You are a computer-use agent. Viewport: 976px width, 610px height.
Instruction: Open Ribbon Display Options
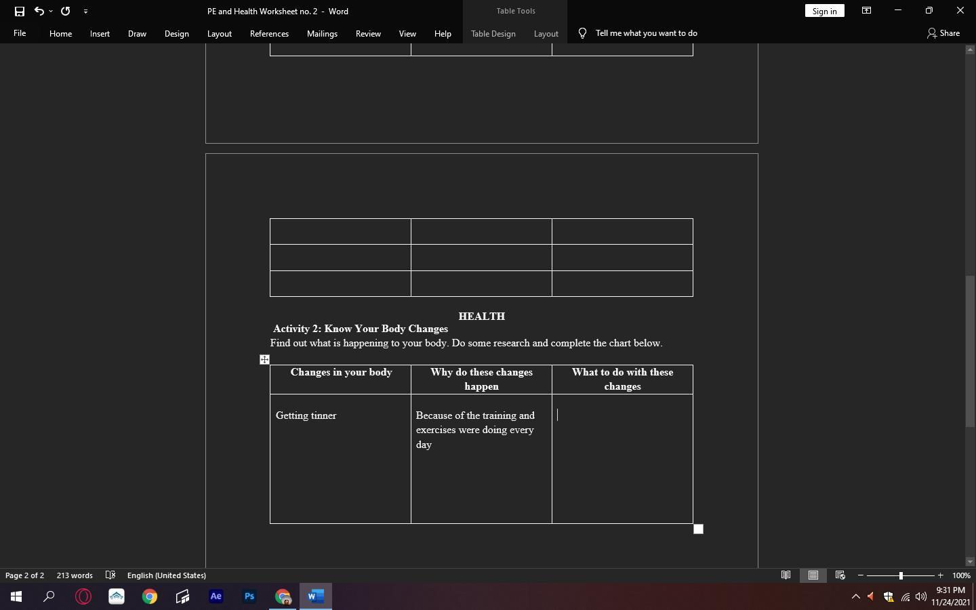866,11
